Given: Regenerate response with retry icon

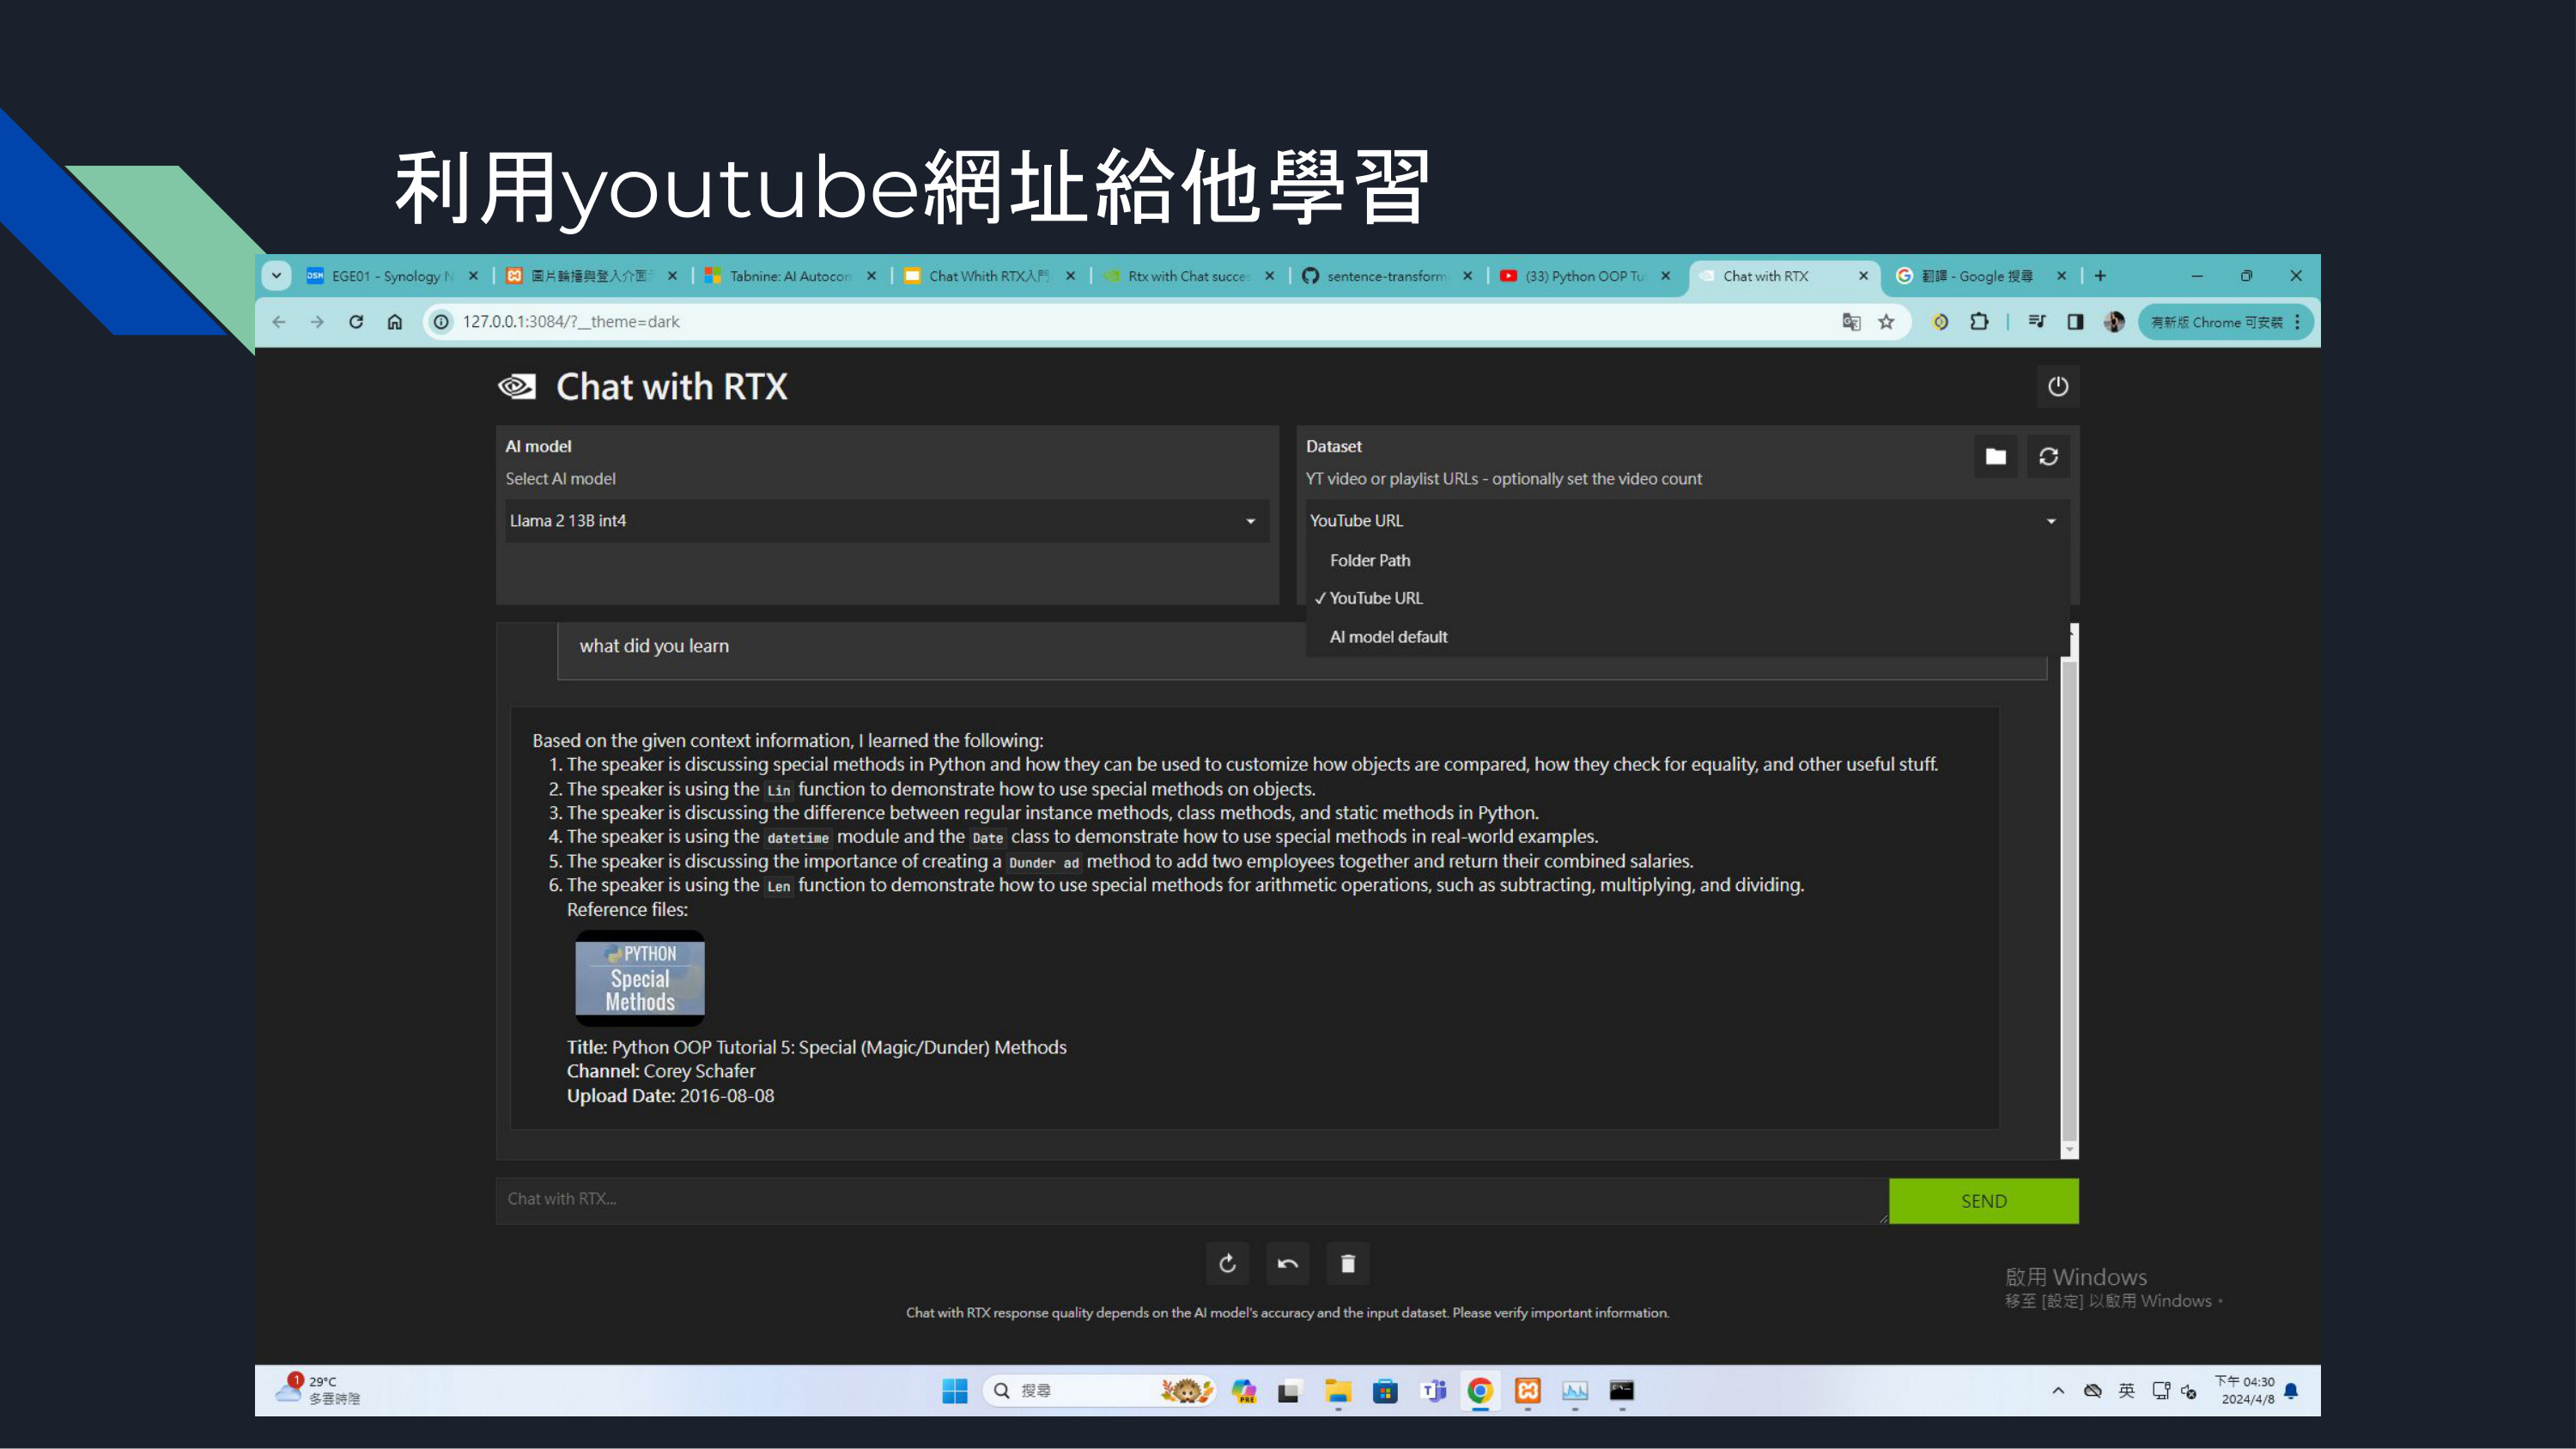Looking at the screenshot, I should coord(1227,1264).
